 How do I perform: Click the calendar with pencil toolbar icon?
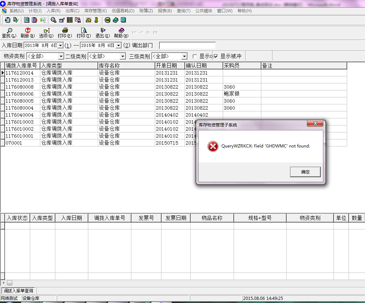click(62, 20)
